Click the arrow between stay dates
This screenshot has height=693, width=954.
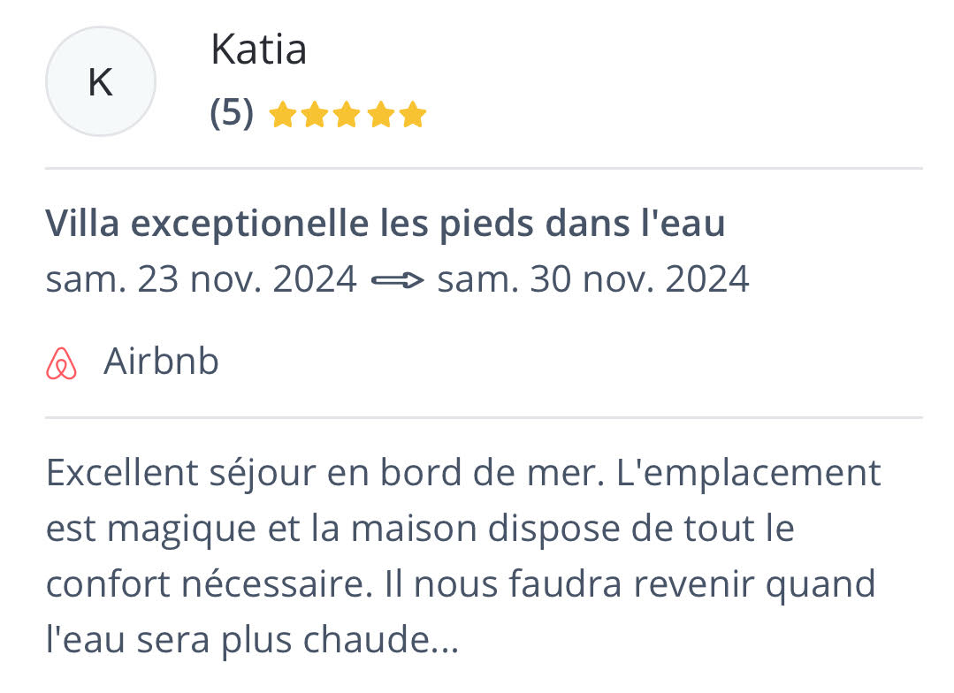coord(397,280)
